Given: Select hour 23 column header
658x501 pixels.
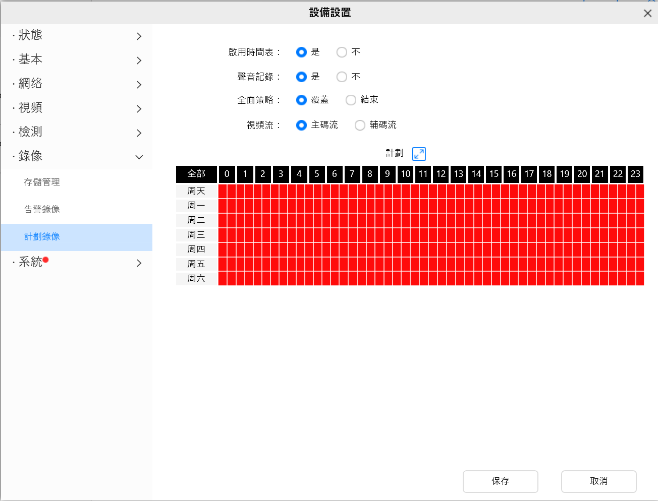Looking at the screenshot, I should coord(636,174).
